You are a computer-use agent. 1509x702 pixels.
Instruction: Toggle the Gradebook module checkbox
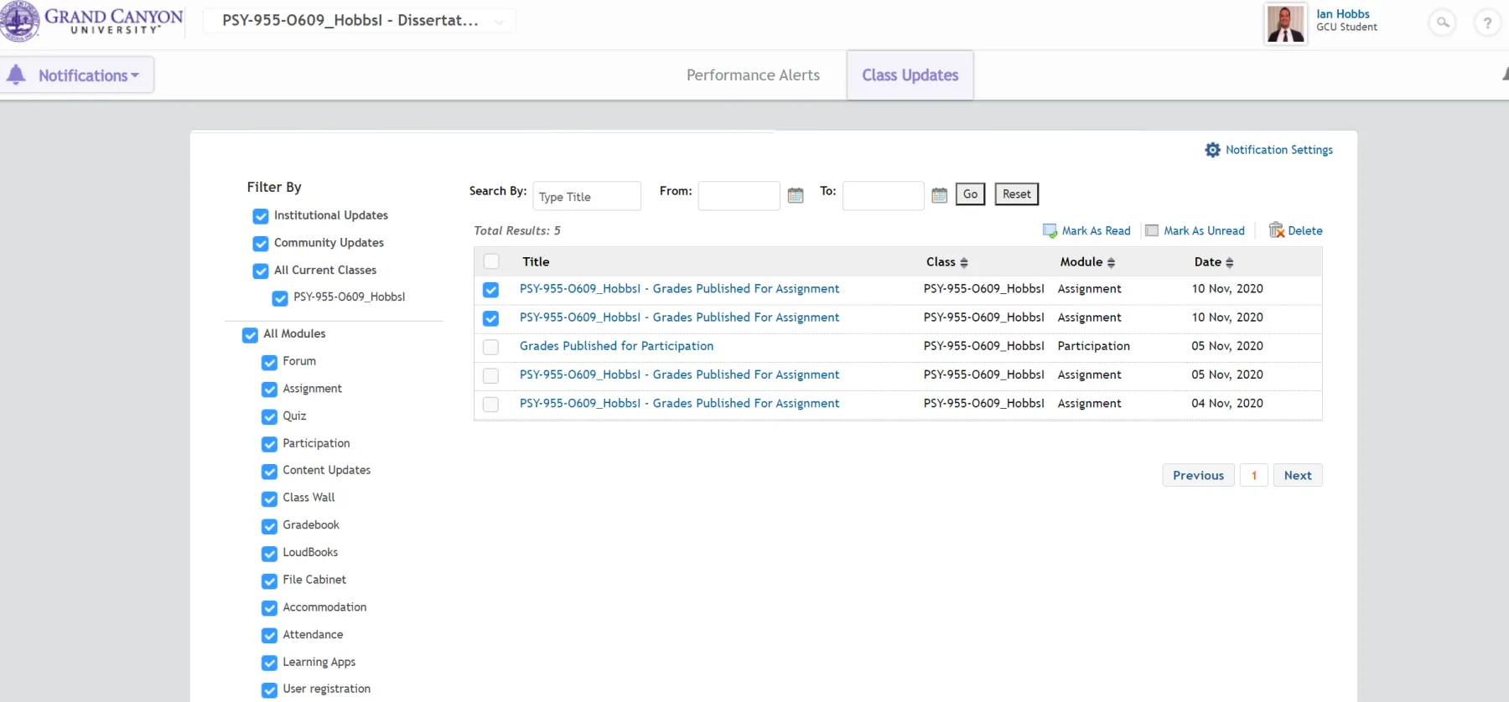269,526
